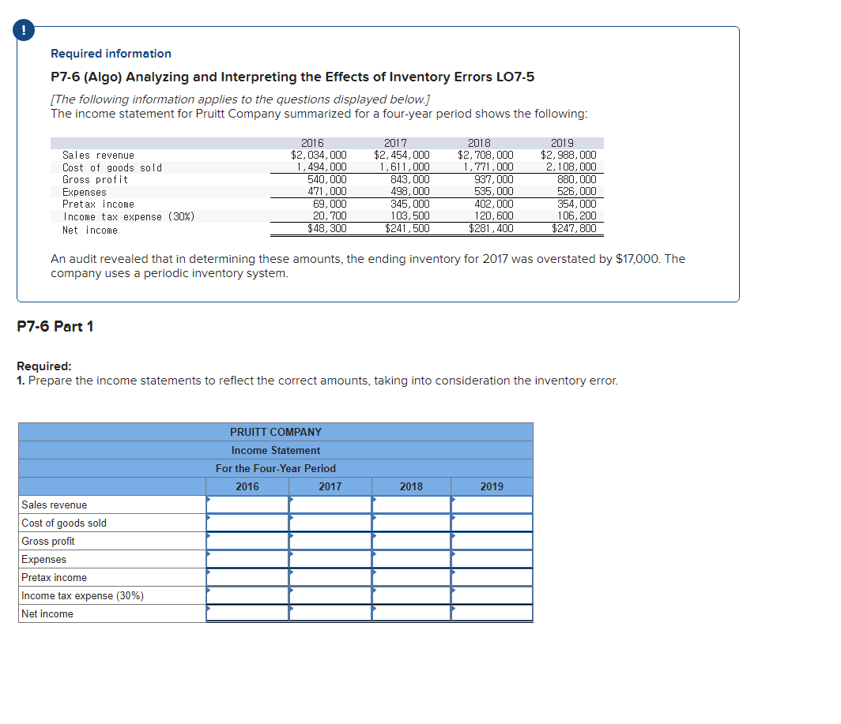Click the Required information heading link
The height and width of the screenshot is (724, 841).
coord(110,54)
